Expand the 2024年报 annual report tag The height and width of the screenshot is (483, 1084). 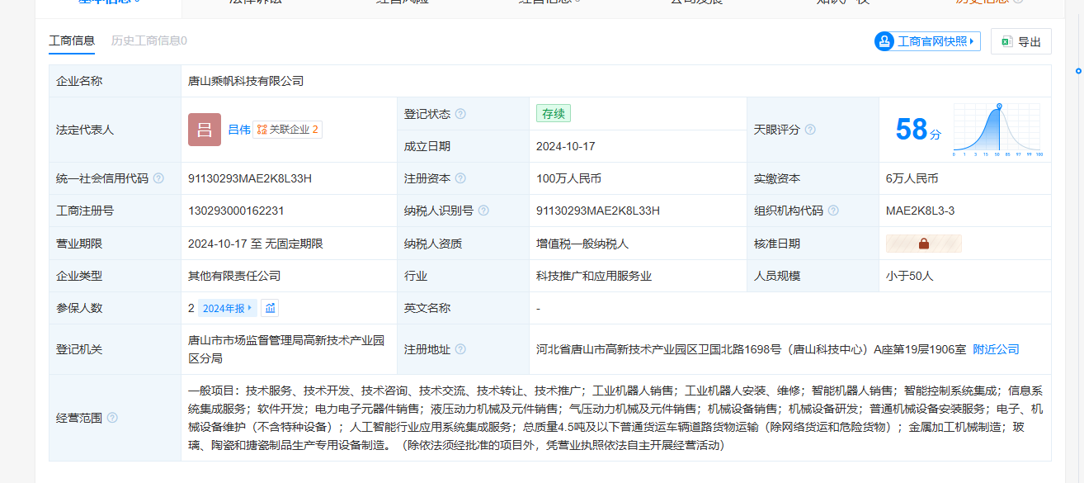coord(227,308)
